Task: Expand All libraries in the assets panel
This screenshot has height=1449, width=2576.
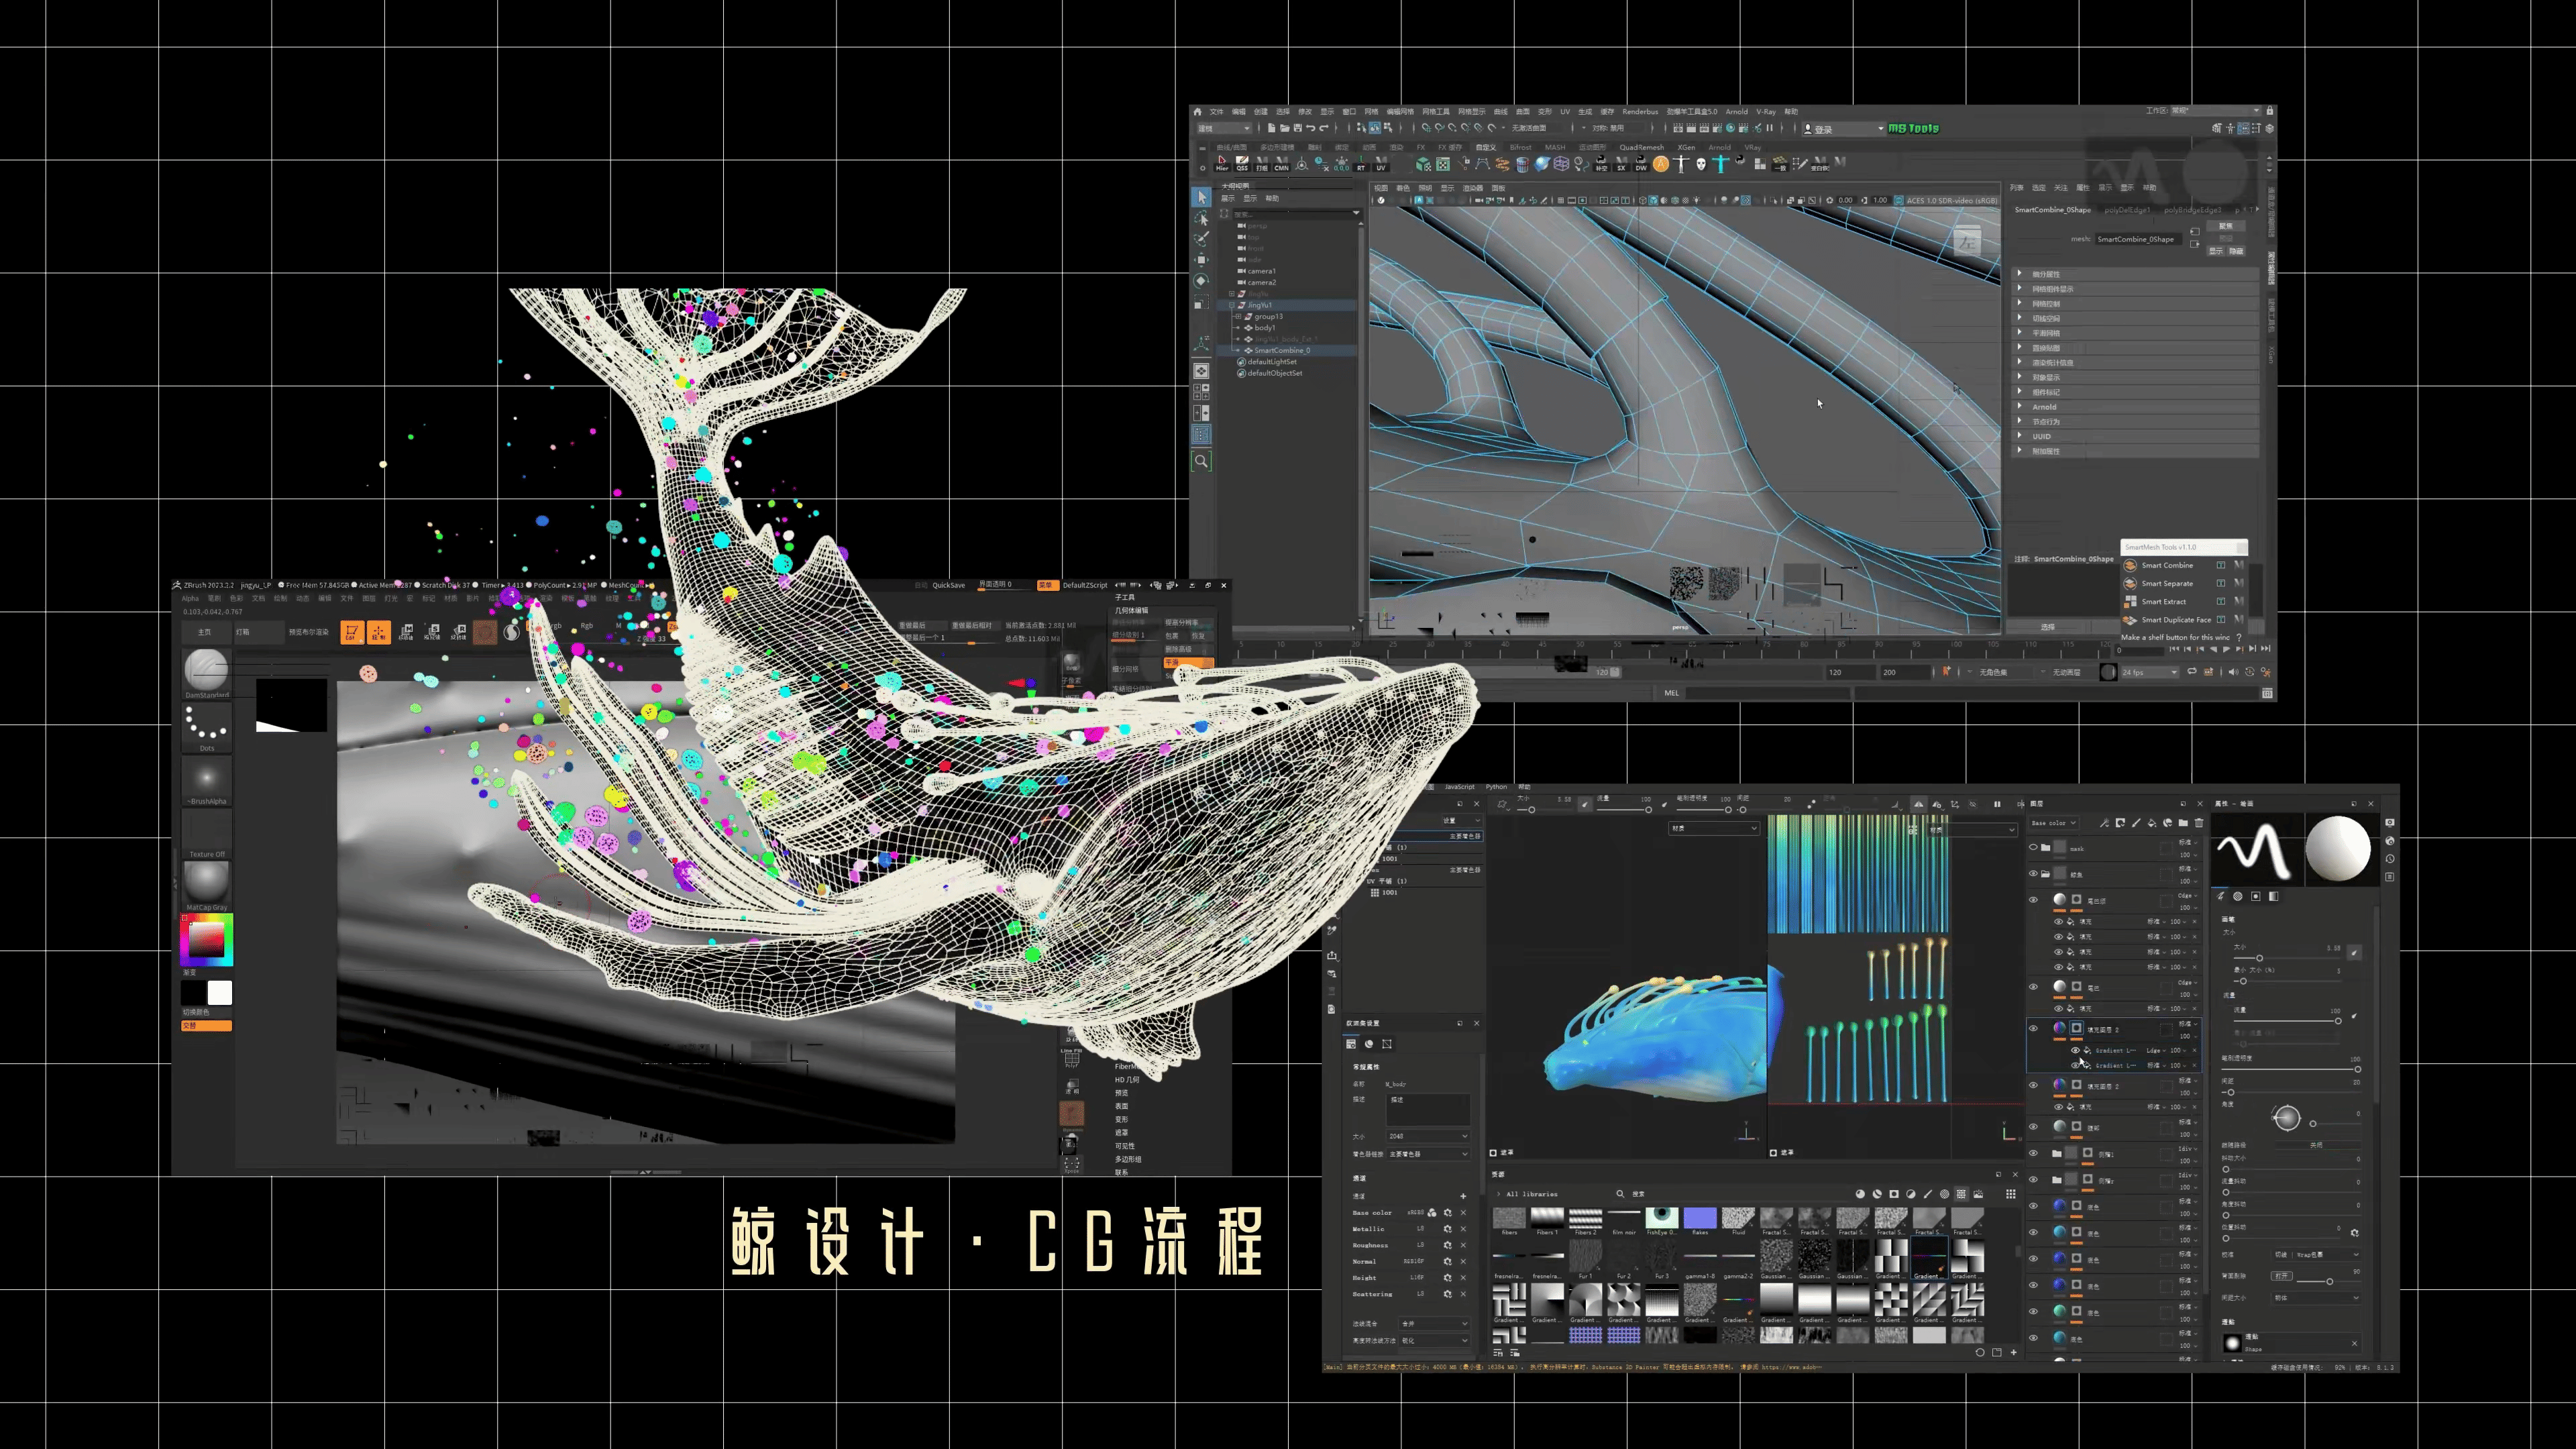Action: (x=1499, y=1194)
